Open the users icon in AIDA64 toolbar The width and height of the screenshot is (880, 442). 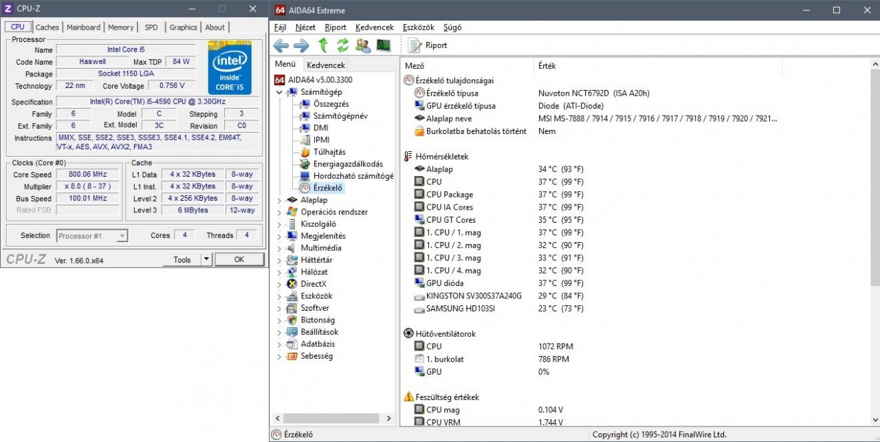[x=363, y=45]
